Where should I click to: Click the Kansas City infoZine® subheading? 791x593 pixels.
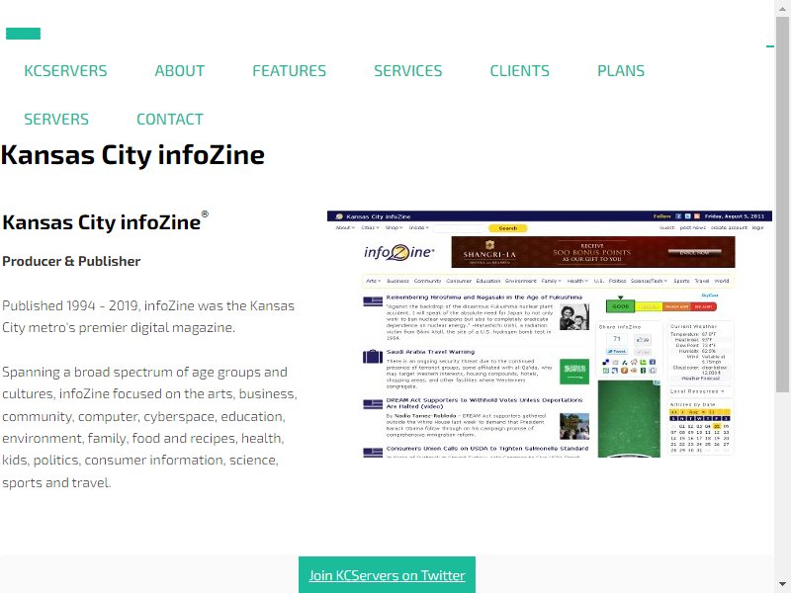(x=105, y=221)
